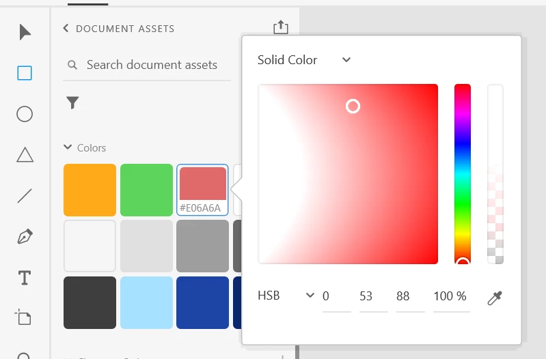Select the Pen tool

[25, 237]
